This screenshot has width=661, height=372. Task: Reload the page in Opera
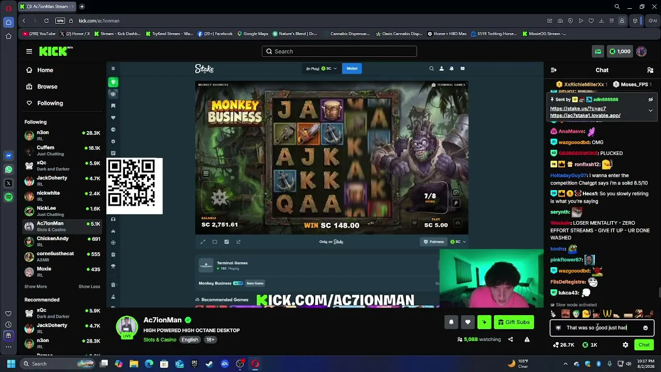click(x=46, y=21)
